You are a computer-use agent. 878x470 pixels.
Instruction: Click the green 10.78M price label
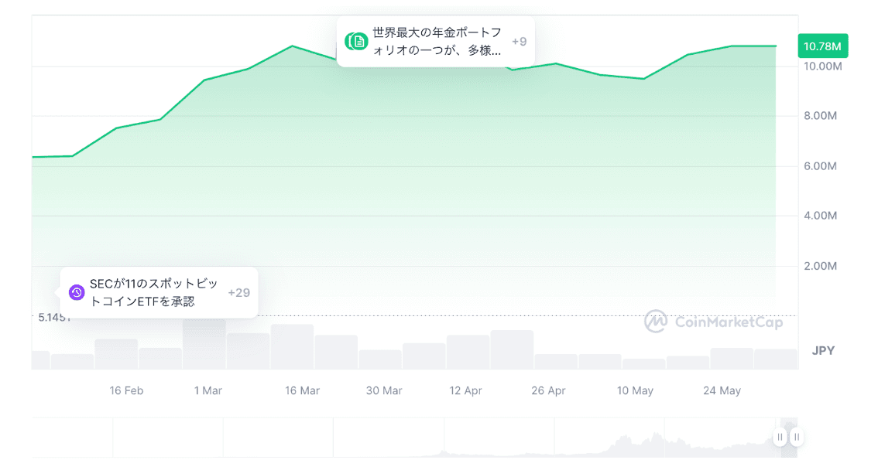pyautogui.click(x=822, y=46)
